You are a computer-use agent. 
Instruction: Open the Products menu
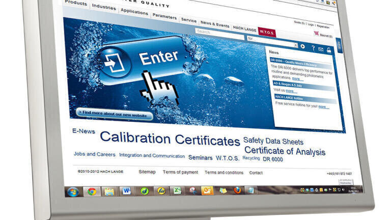[x=76, y=3]
